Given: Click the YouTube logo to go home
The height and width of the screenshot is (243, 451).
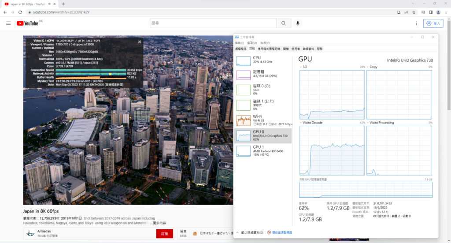Looking at the screenshot, I should tap(28, 23).
